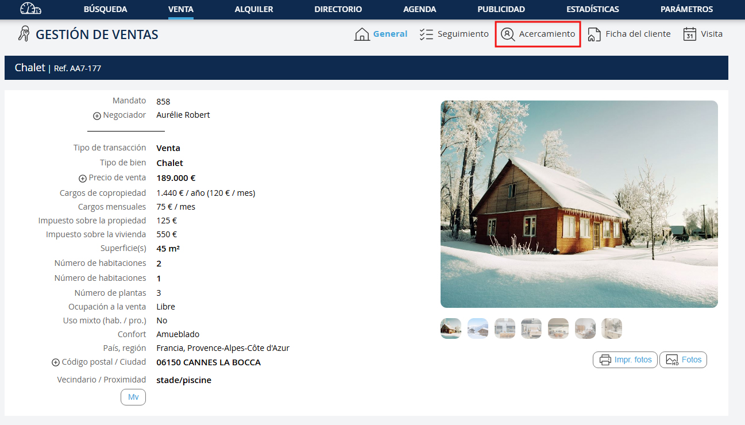This screenshot has width=745, height=425.
Task: Open the Parámetros menu
Action: coord(686,9)
